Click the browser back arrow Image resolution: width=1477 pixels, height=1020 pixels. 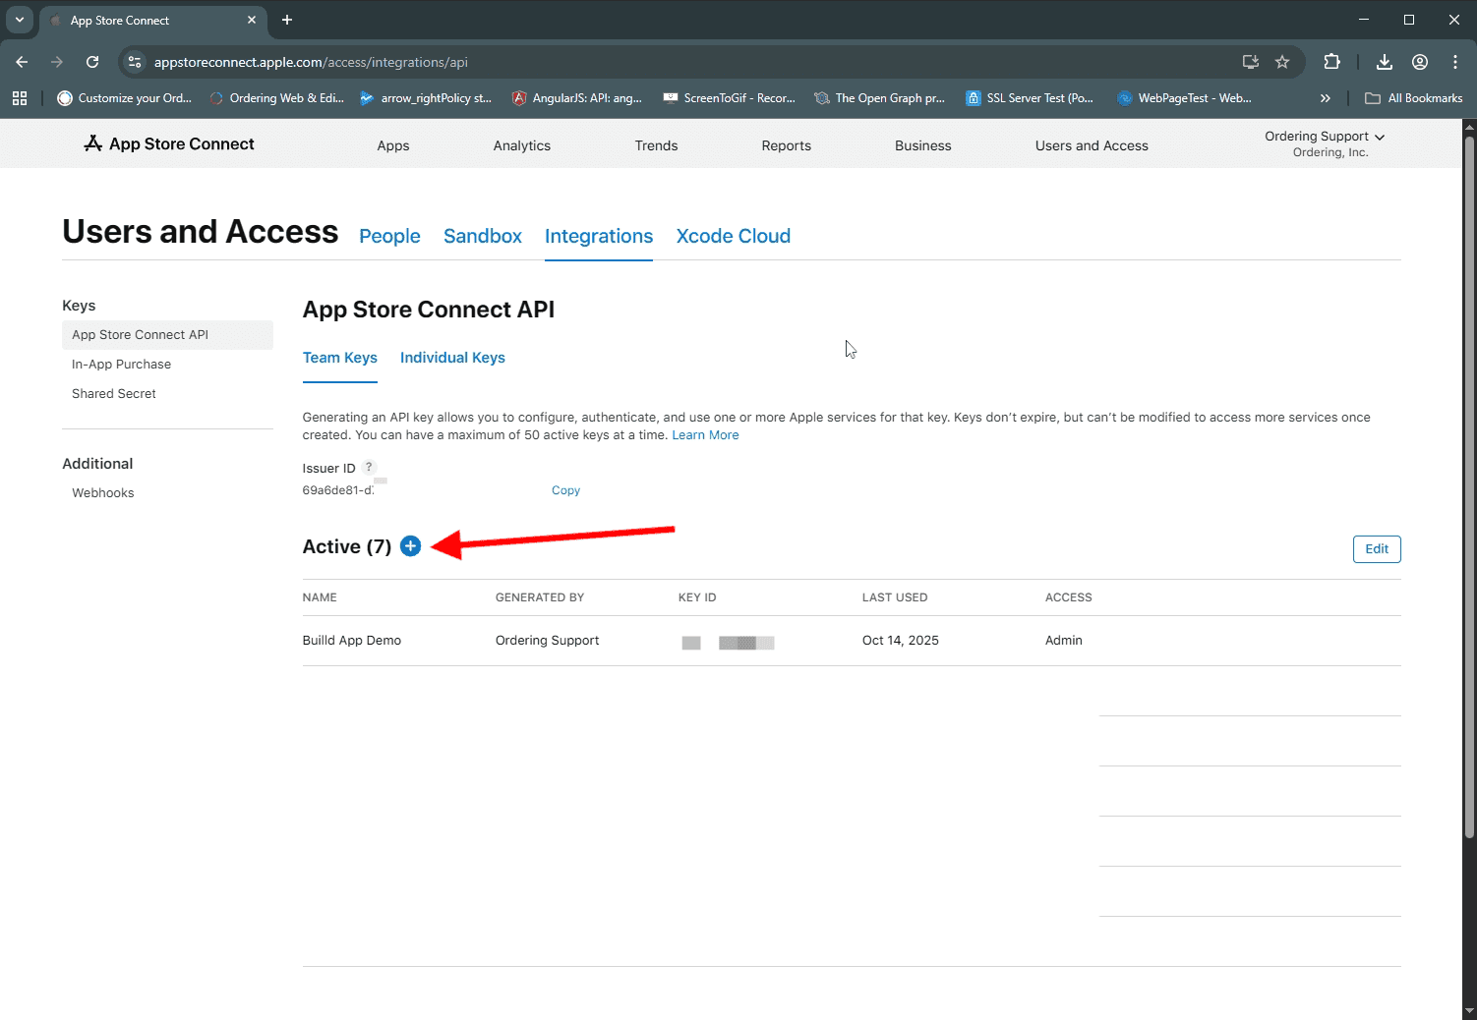[22, 62]
